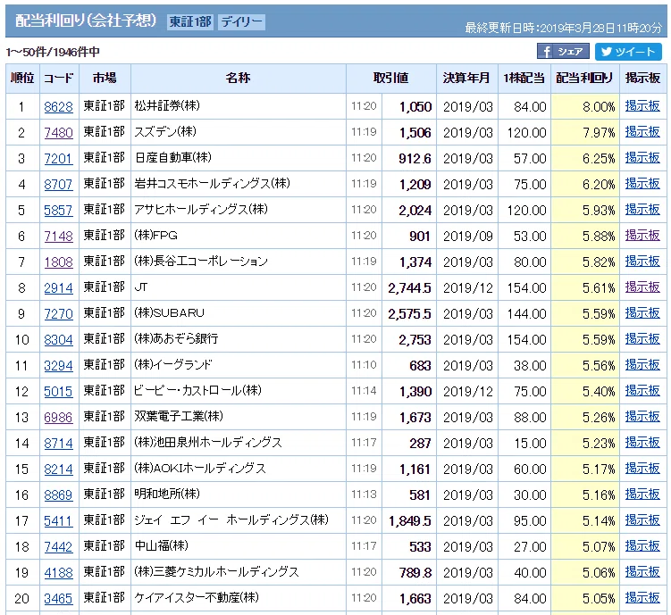671x615 pixels.
Task: Click the 順位 column header
Action: click(x=22, y=79)
